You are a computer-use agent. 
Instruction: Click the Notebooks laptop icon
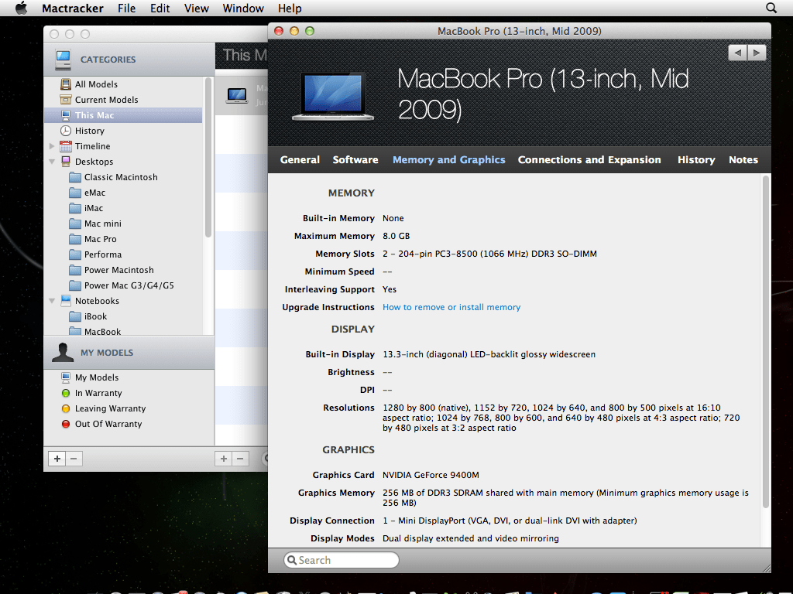click(66, 301)
